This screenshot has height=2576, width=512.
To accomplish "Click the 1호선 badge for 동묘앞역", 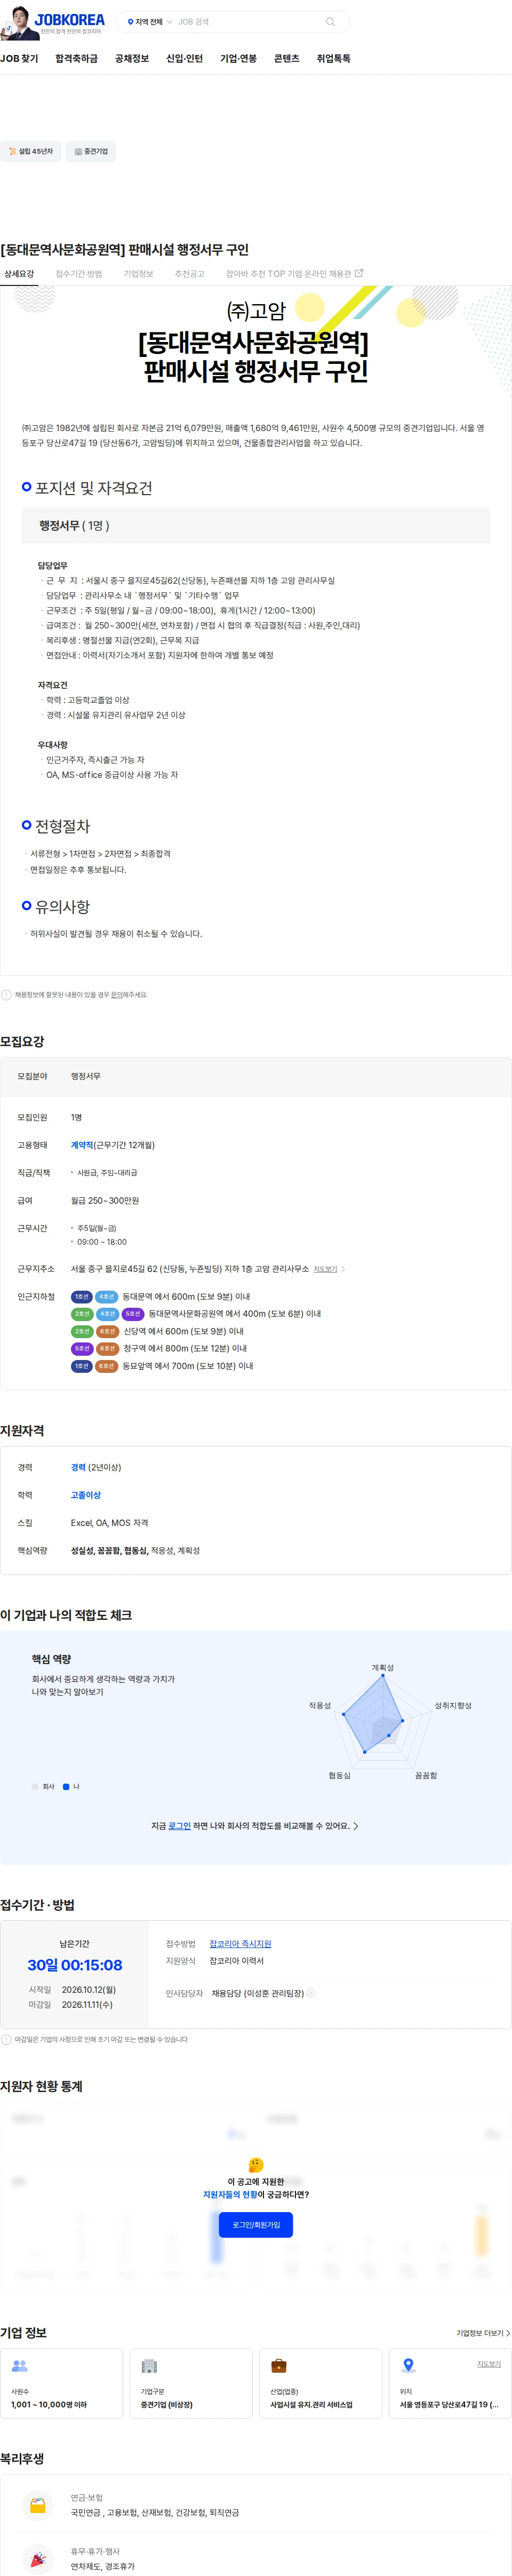I will pos(82,1366).
